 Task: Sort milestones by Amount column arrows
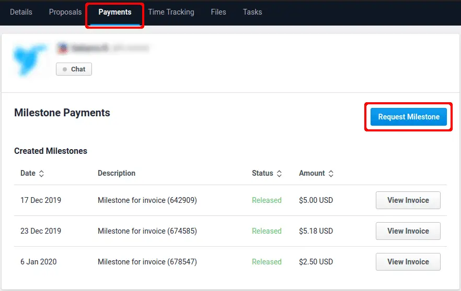(x=331, y=174)
